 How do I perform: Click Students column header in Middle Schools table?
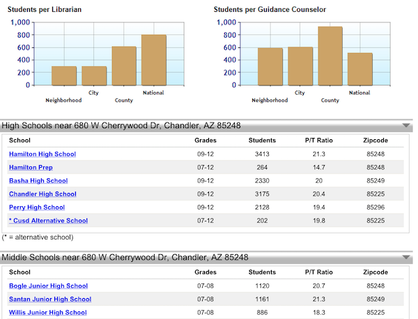coord(262,272)
